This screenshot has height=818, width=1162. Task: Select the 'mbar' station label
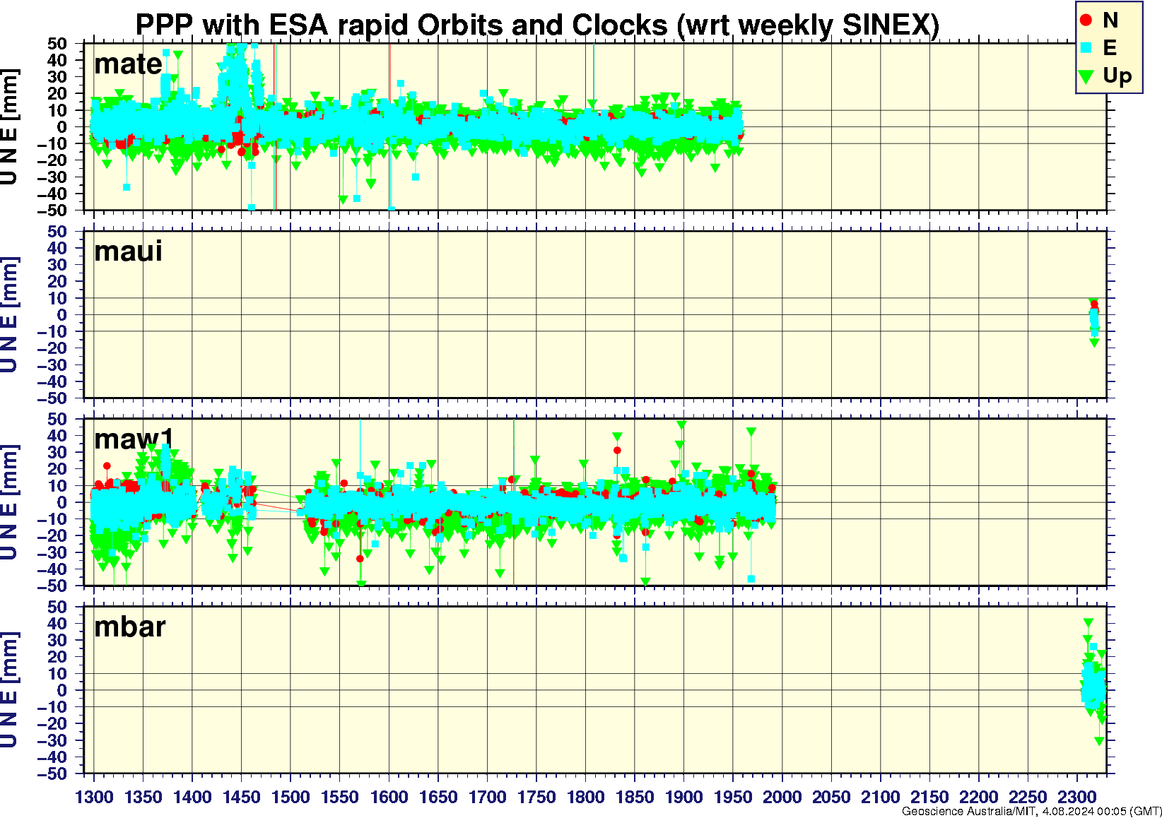[x=130, y=627]
